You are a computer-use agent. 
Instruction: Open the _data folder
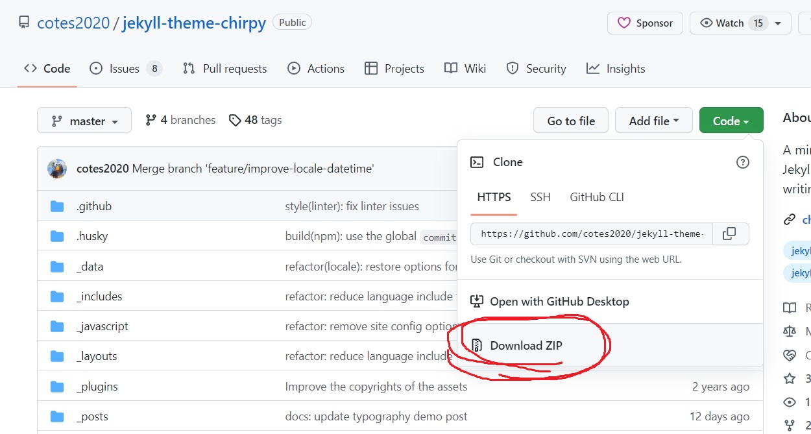coord(90,267)
